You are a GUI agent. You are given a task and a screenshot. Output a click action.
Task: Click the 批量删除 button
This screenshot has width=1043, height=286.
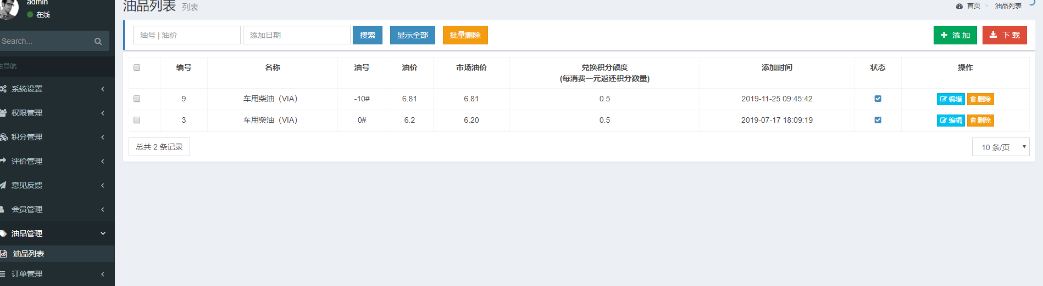pos(465,35)
